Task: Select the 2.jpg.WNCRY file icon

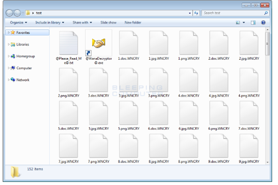Action: (249, 43)
